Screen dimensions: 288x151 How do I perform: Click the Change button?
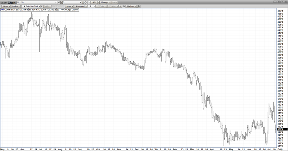click(104, 2)
